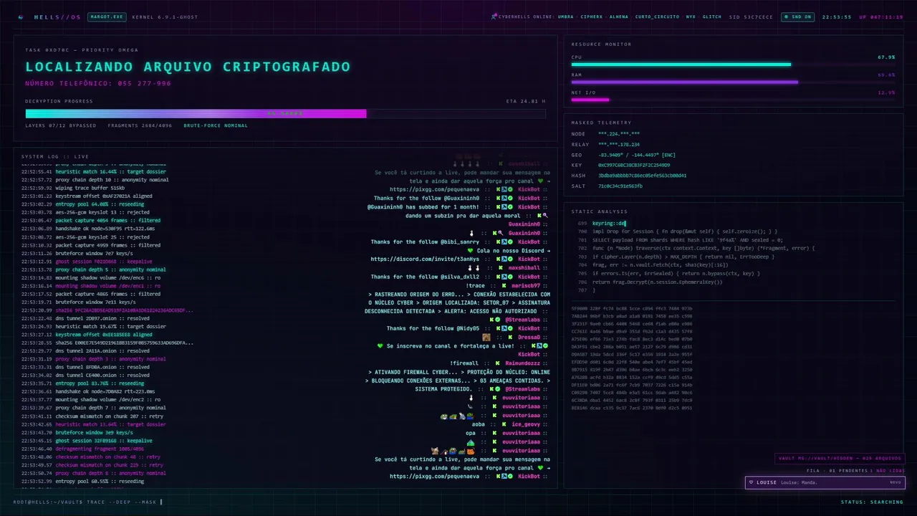Click the GLITCH online member name

(712, 16)
